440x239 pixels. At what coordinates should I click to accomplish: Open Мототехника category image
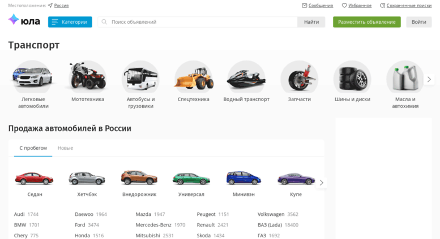pyautogui.click(x=88, y=77)
